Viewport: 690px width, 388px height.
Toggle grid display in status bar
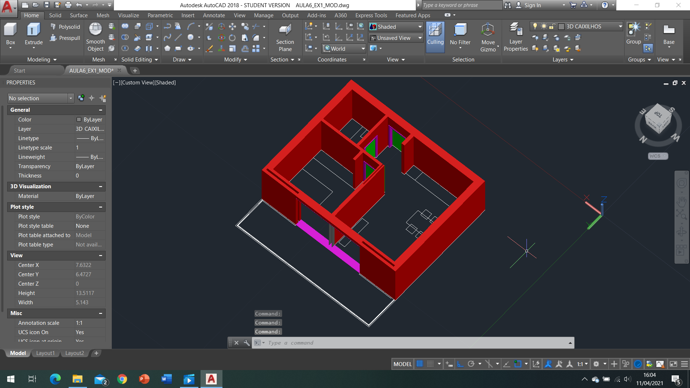(x=419, y=364)
